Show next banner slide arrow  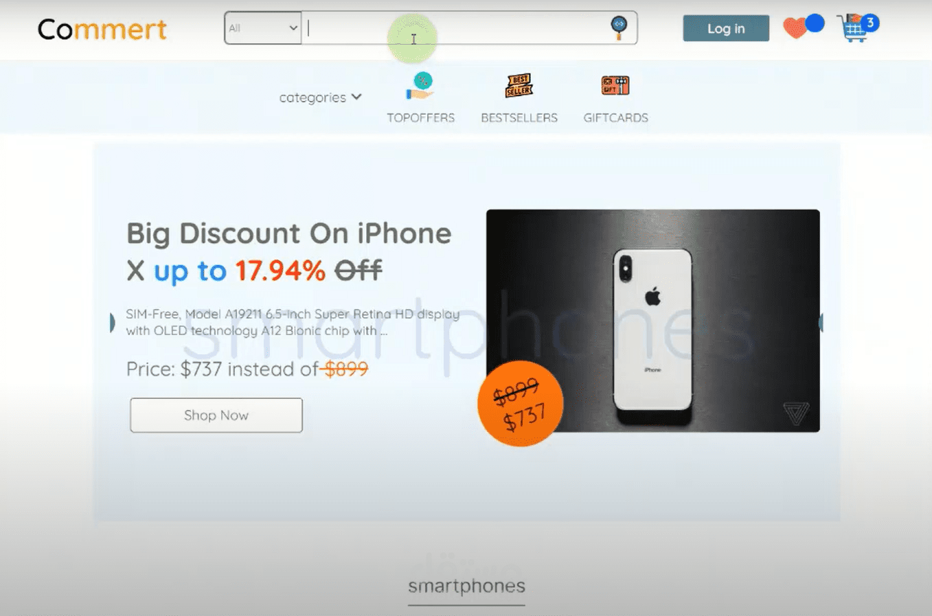pyautogui.click(x=821, y=323)
